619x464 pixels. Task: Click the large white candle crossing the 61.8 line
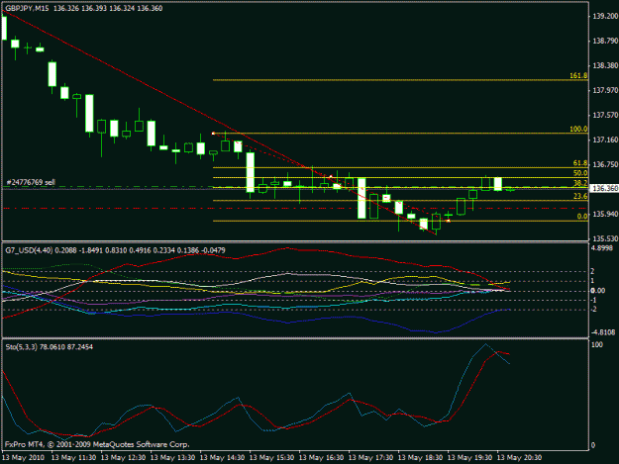[x=251, y=172]
